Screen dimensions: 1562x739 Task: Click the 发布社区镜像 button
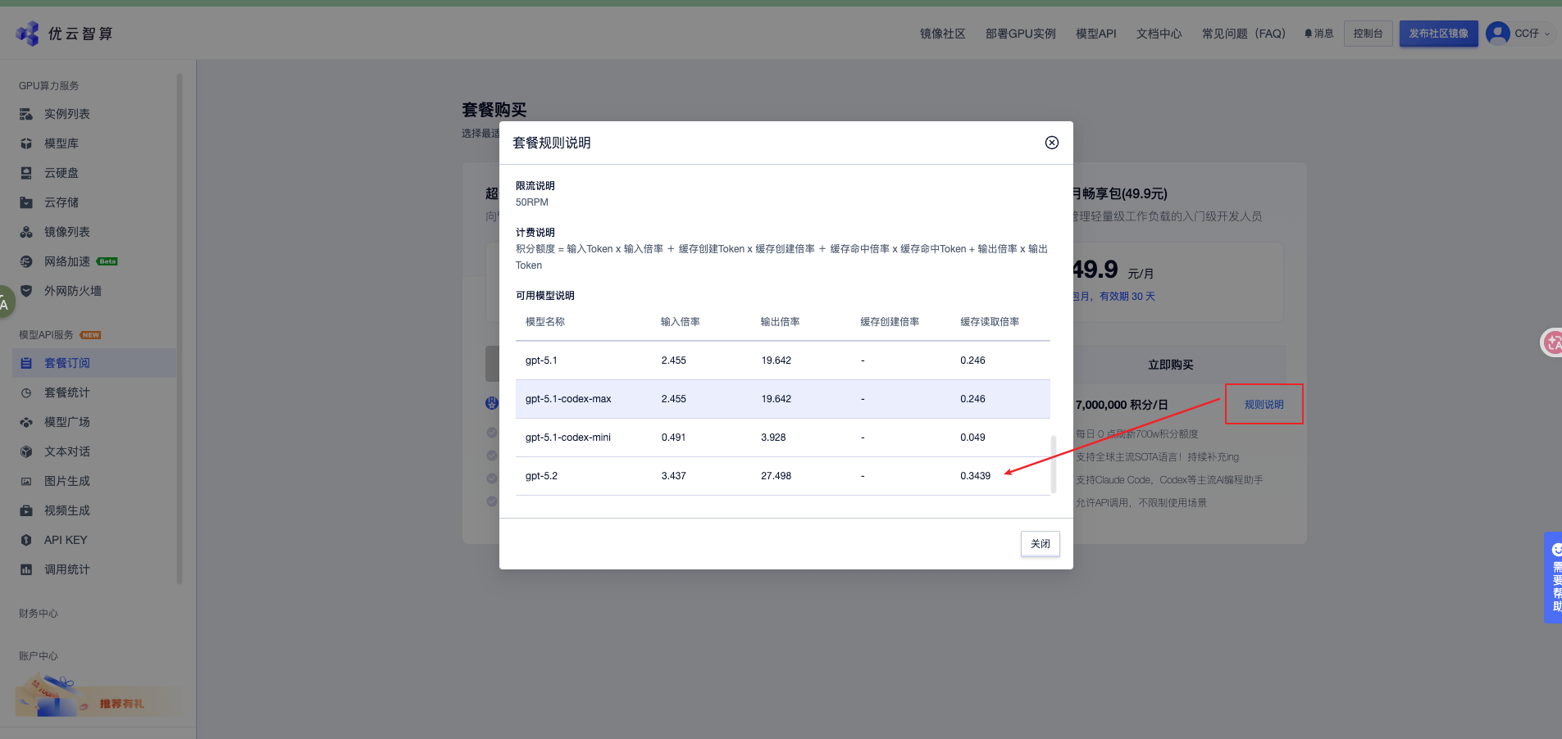[x=1438, y=34]
